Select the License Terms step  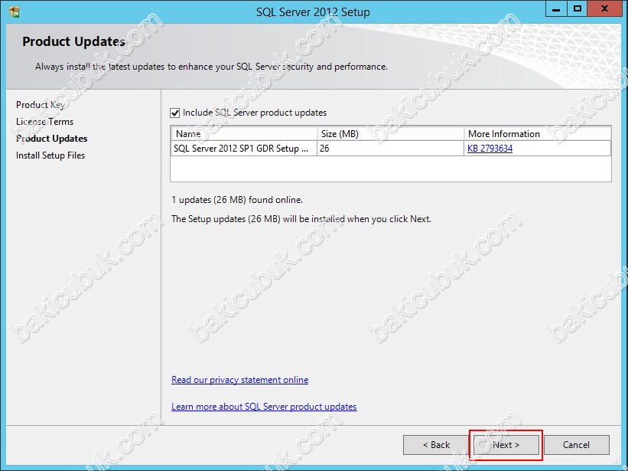[45, 122]
